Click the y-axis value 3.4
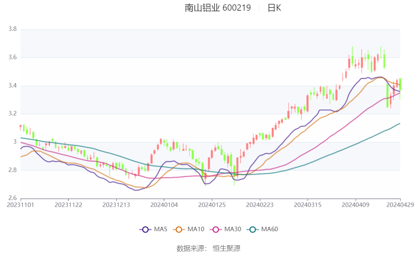The height and width of the screenshot is (253, 417). pyautogui.click(x=13, y=86)
